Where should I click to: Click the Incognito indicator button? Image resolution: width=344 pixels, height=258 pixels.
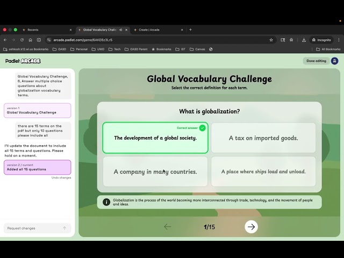[x=321, y=40]
